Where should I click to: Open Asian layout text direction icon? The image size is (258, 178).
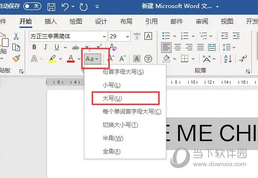(207, 59)
